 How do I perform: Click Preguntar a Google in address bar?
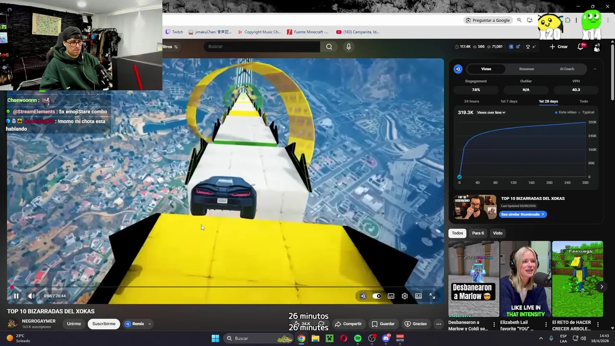488,20
